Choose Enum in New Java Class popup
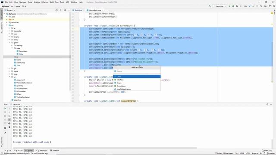Image resolution: width=276 pixels, height=155 pixels. 137,83
